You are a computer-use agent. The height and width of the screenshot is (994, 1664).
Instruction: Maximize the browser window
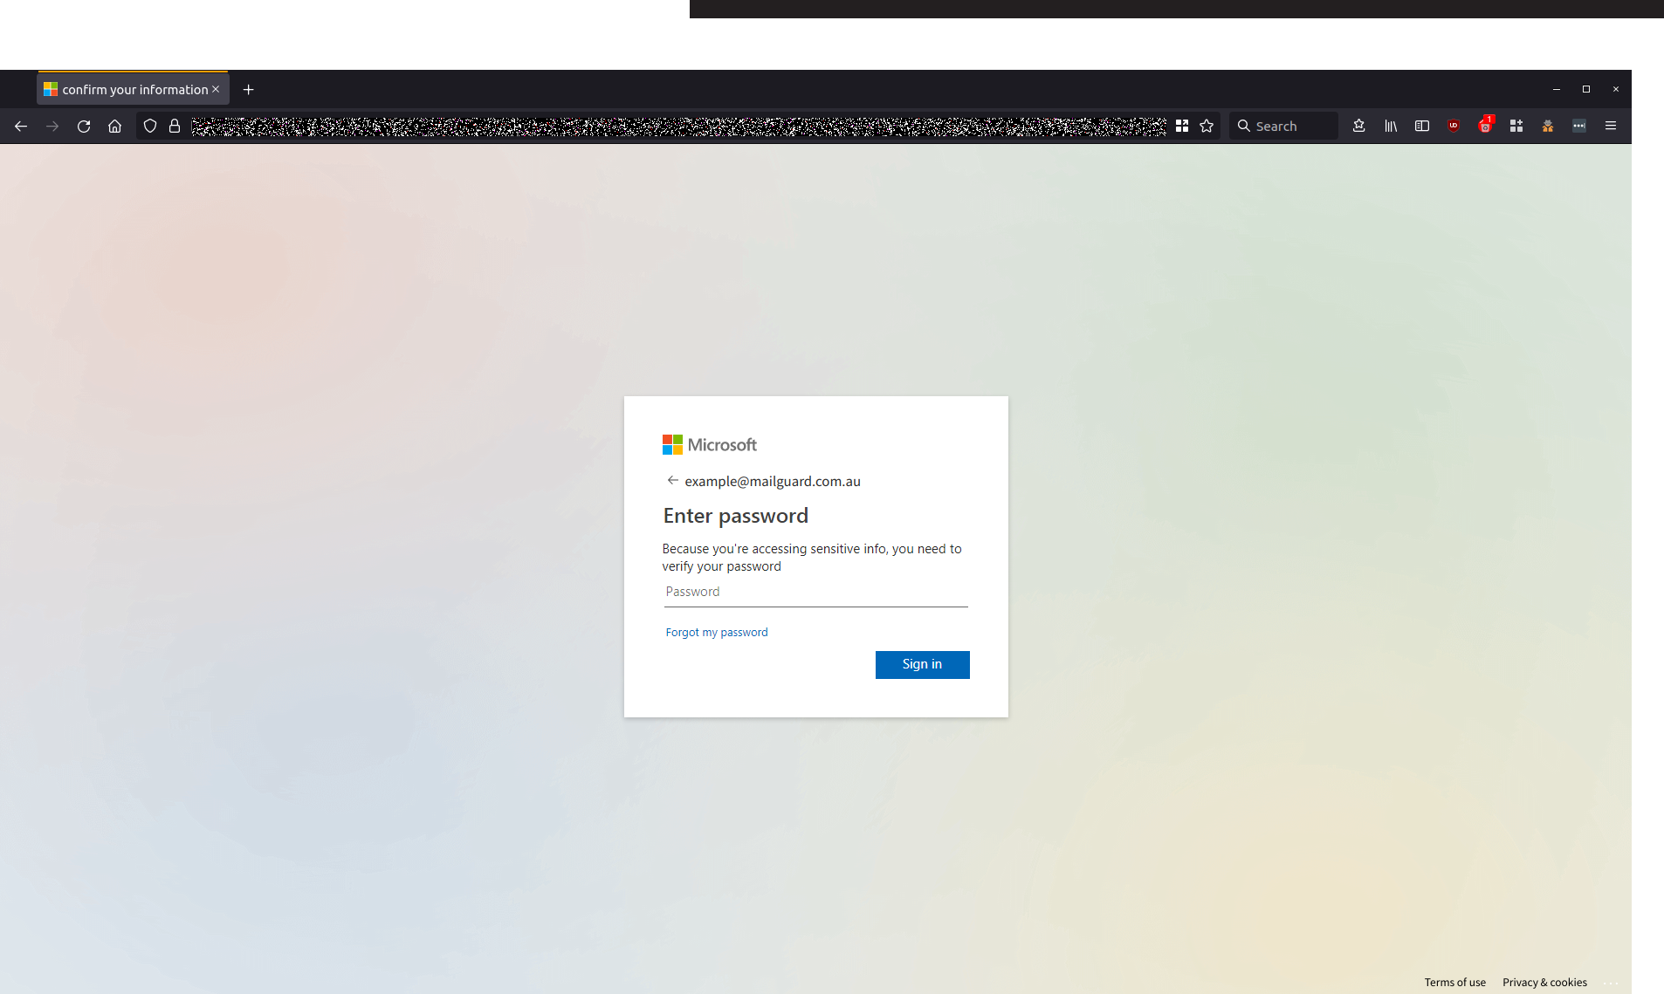coord(1586,90)
